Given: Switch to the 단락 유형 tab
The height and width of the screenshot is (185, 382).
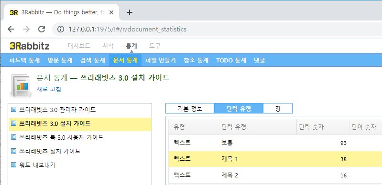Looking at the screenshot, I should coord(239,108).
